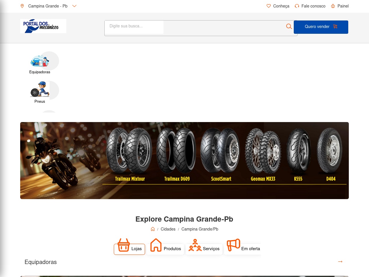Screen dimensions: 369x277
Task: Click the Painel lock icon
Action: click(333, 6)
